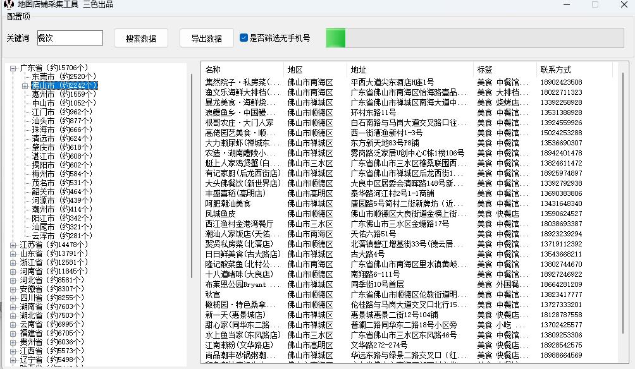The width and height of the screenshot is (635, 369).
Task: Click inside the 关键词 input field
Action: (x=70, y=38)
